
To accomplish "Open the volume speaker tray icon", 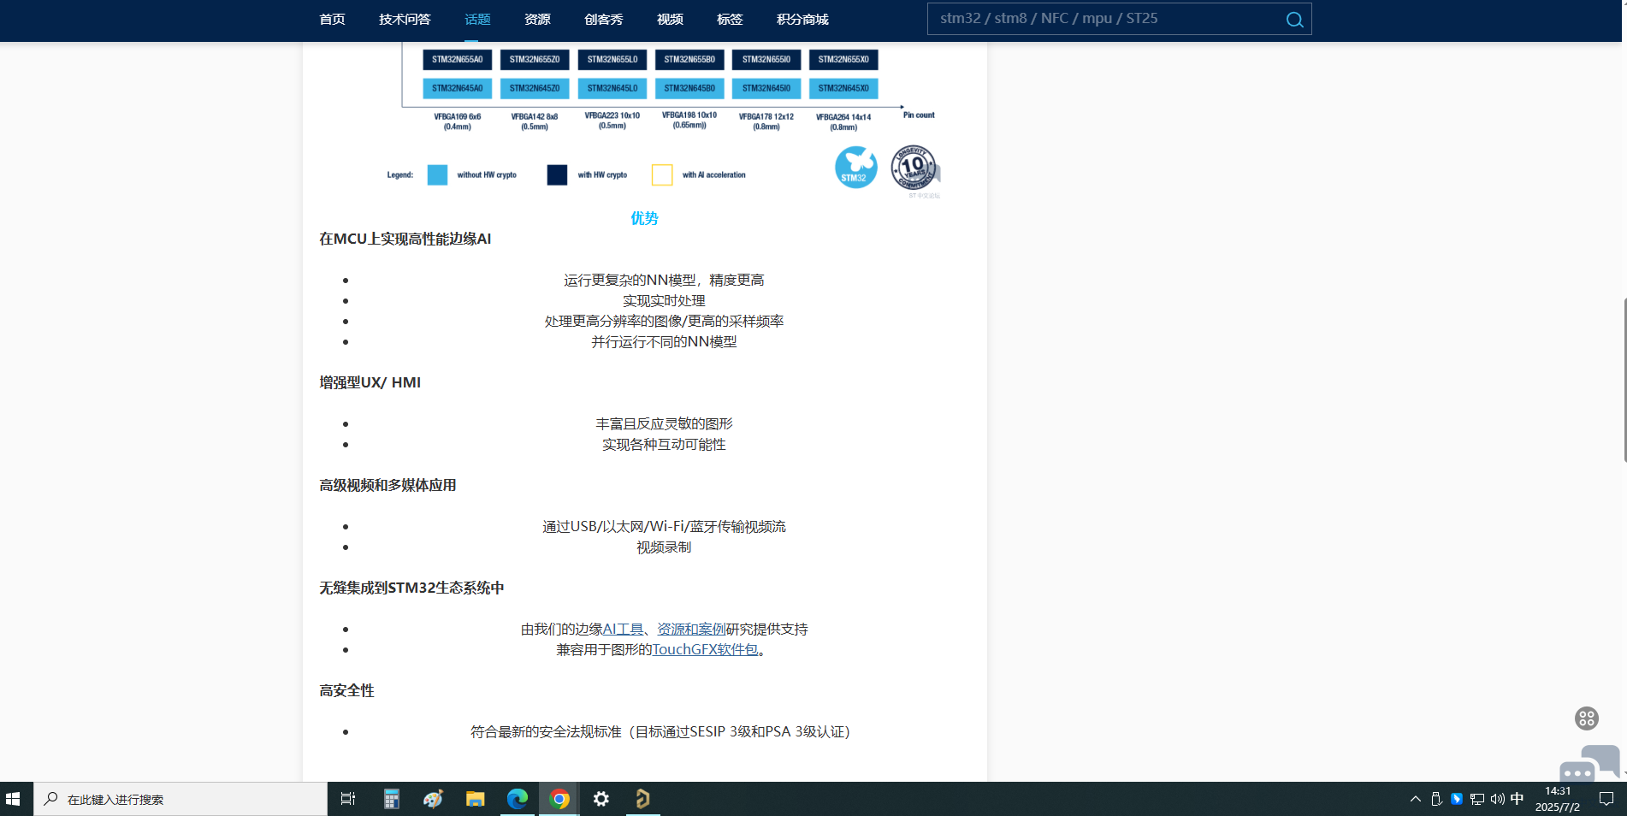I will [1497, 799].
